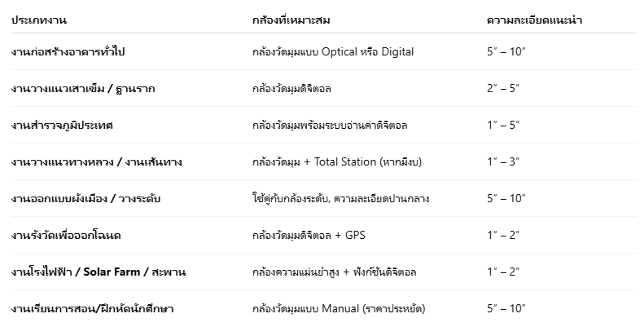Click the กล้องความแม่นยำสูง + ฟังก์ชันดิจิตอล text

tap(335, 272)
